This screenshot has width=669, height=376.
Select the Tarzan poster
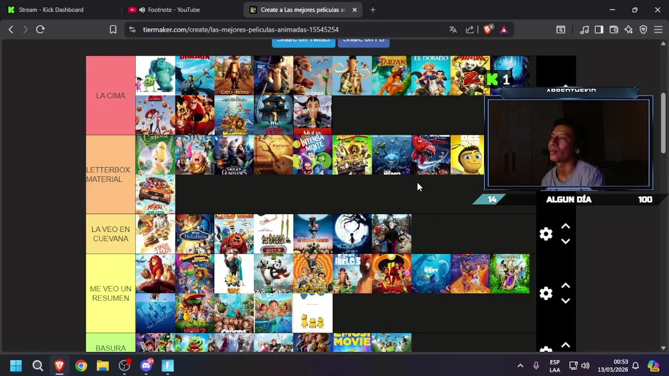tap(391, 75)
